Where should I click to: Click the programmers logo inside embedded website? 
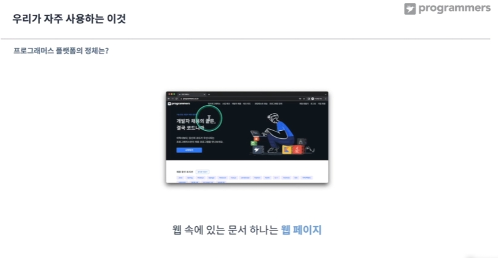(179, 104)
